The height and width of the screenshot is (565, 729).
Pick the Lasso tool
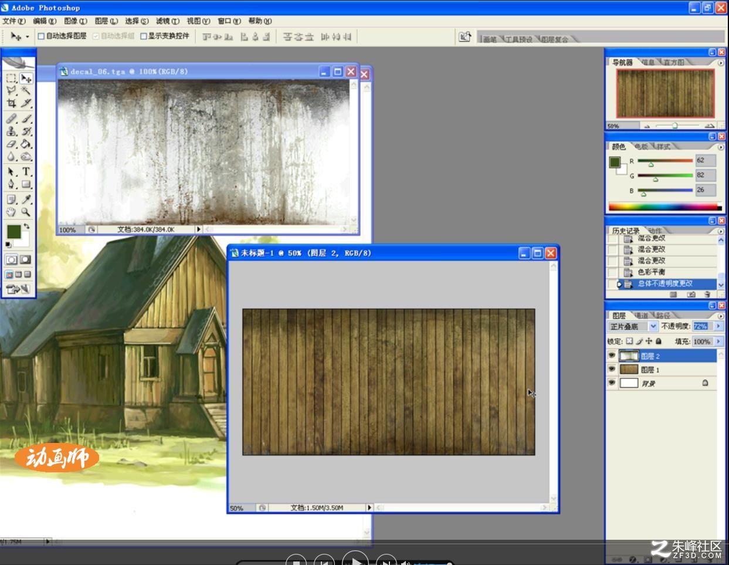coord(11,90)
